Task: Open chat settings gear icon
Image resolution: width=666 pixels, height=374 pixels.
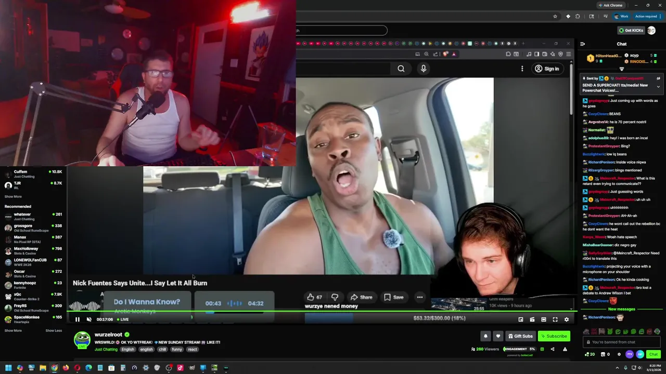Action: click(x=619, y=354)
